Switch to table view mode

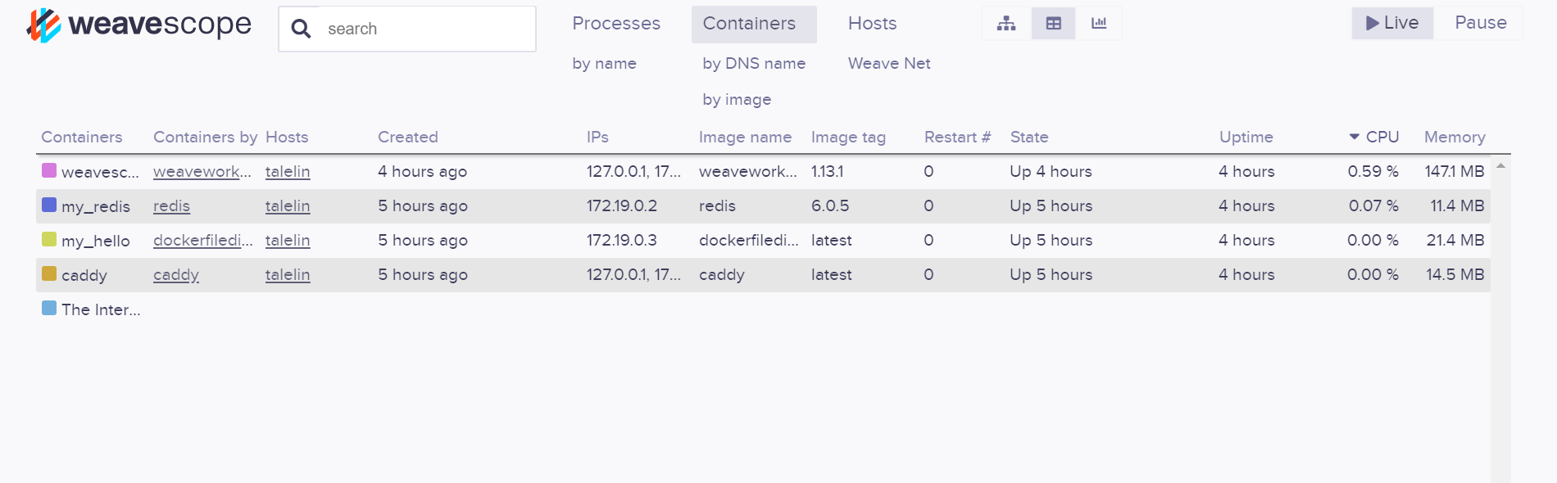[1053, 24]
